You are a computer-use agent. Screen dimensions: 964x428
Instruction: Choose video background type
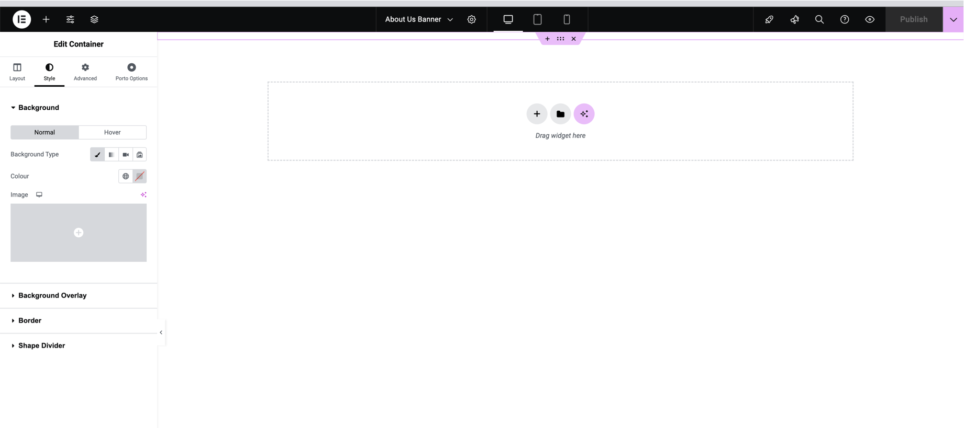coord(126,155)
